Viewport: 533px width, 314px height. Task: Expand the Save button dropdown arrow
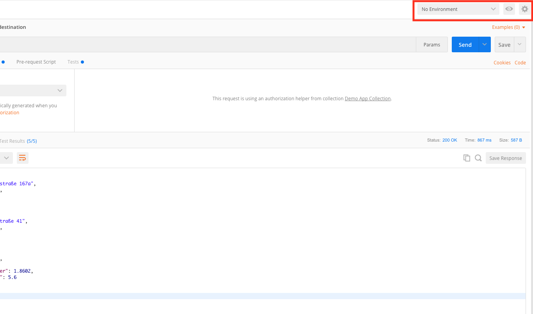(520, 44)
